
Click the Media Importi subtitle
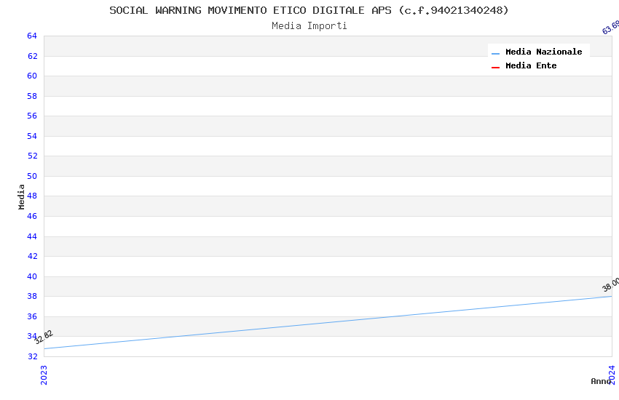(309, 25)
